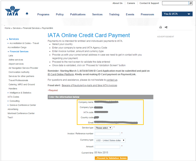Open Air Navigation Service Provider link
This screenshot has height=161, width=196.
click(x=23, y=68)
